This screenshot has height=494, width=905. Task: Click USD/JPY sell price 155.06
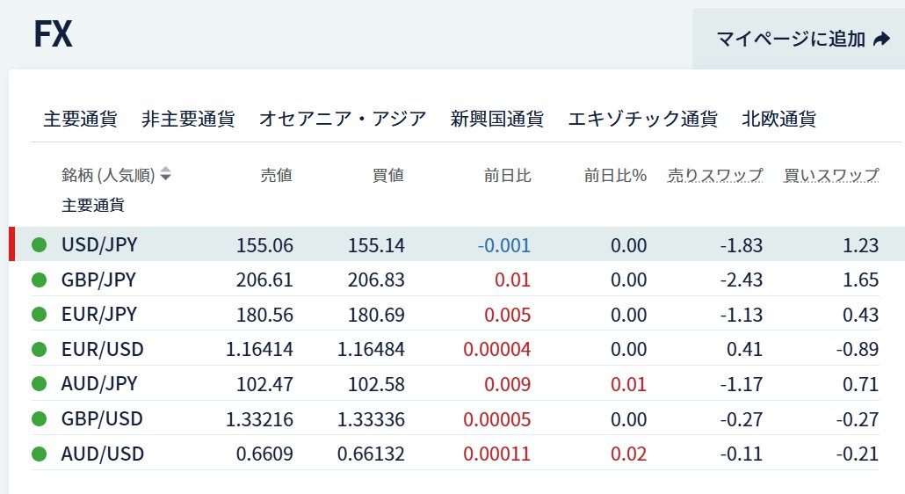264,245
